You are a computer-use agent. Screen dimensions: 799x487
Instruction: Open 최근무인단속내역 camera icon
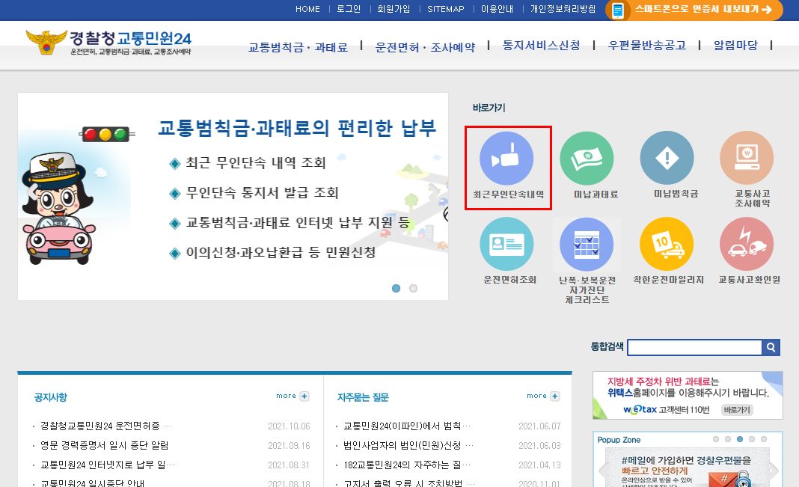point(506,158)
